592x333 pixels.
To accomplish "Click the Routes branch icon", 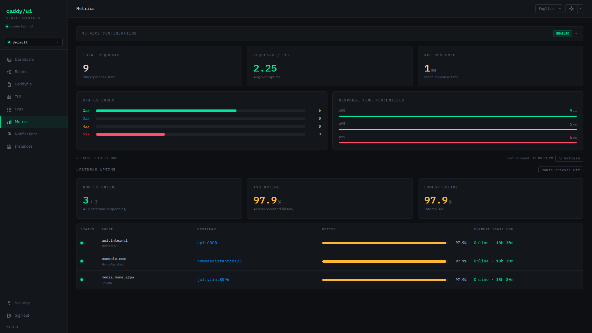I will coord(9,72).
